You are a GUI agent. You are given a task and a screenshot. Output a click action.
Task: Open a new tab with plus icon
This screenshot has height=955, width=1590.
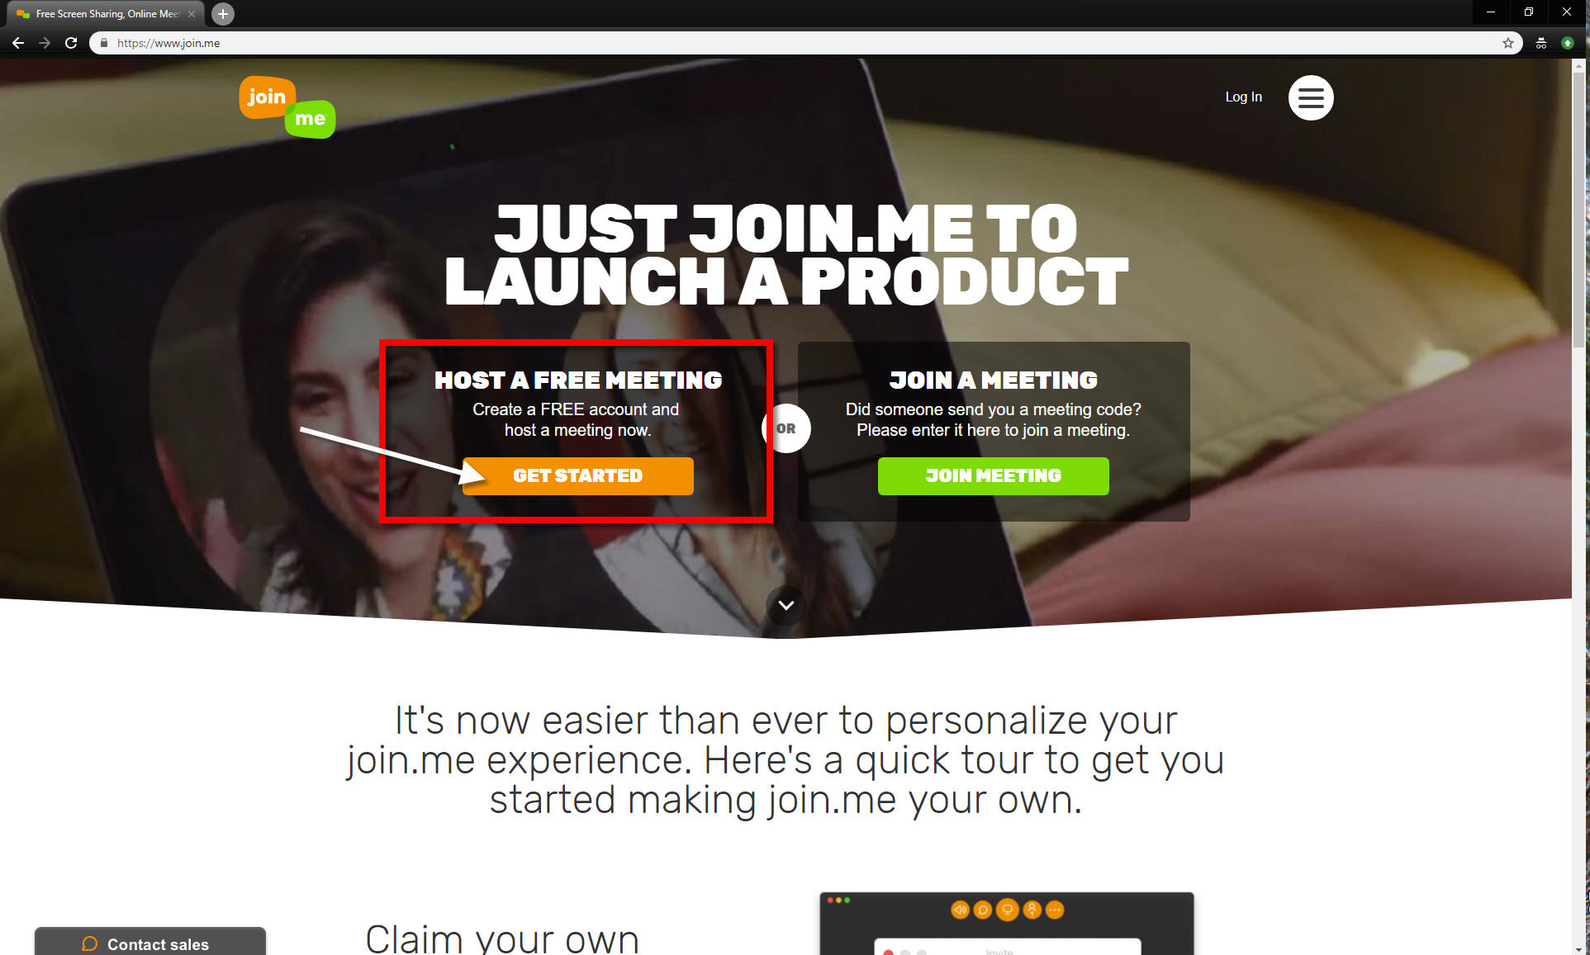click(x=223, y=14)
